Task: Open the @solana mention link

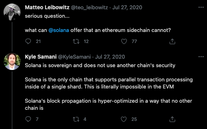Action: point(59,30)
